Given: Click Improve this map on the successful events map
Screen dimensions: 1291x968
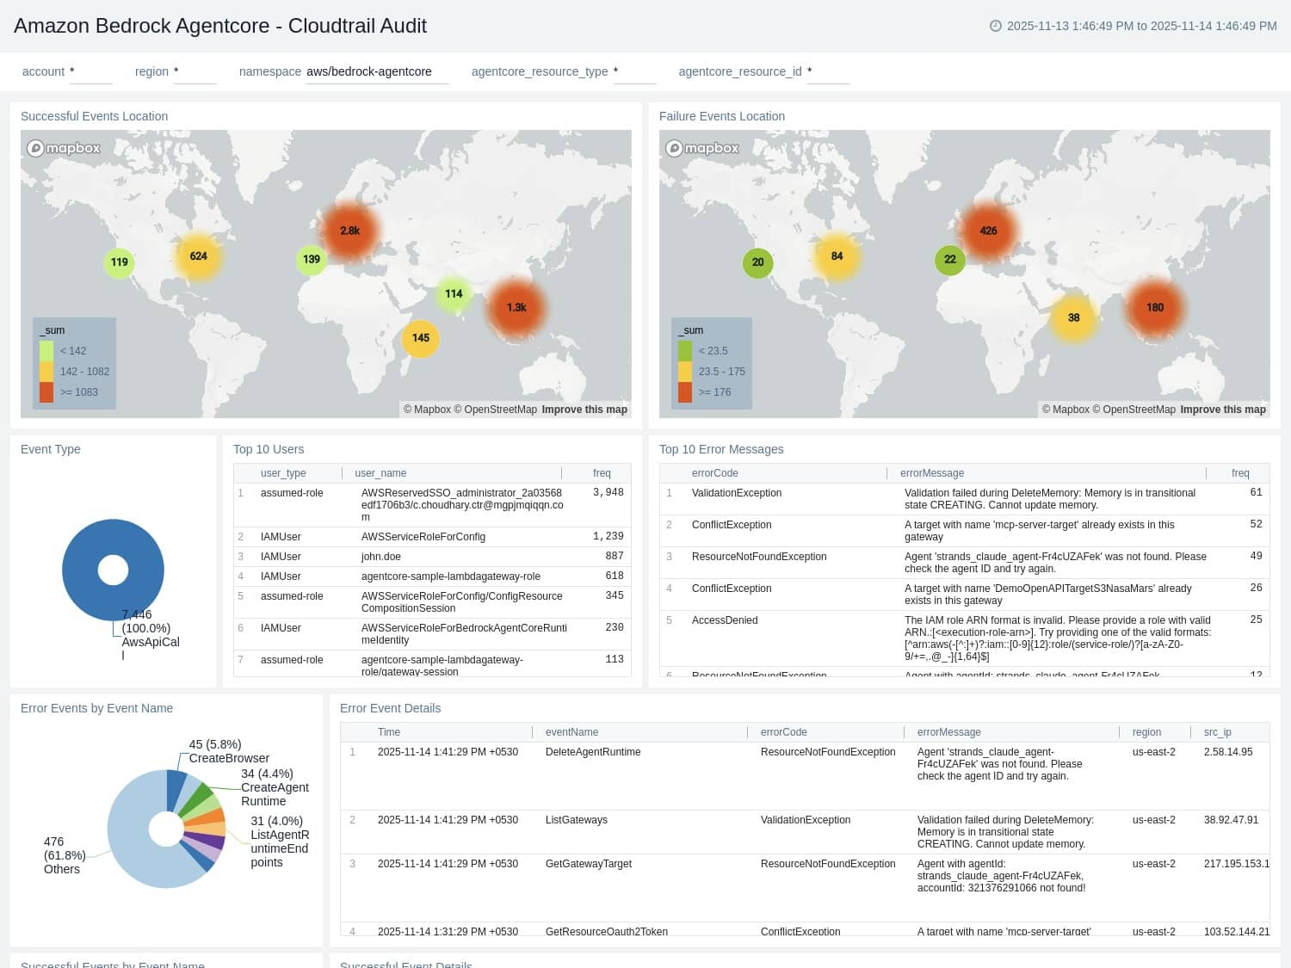Looking at the screenshot, I should (x=584, y=410).
